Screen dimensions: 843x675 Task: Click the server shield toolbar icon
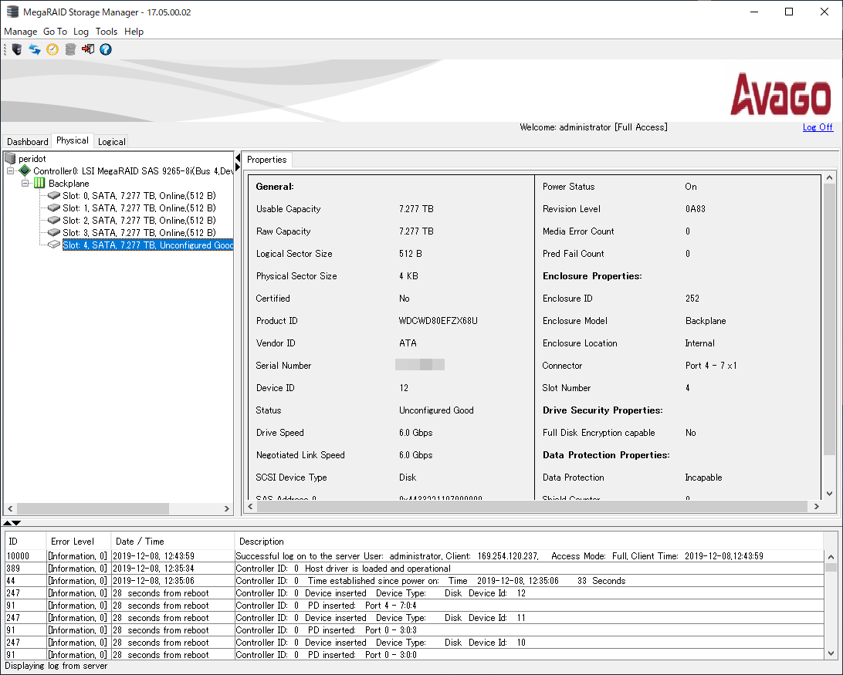(17, 49)
